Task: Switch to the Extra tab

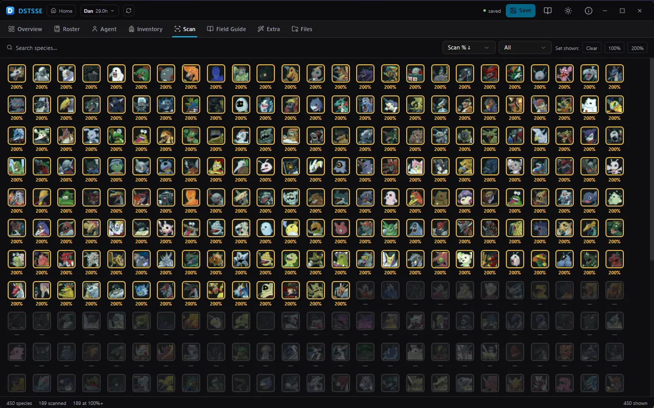Action: tap(269, 29)
